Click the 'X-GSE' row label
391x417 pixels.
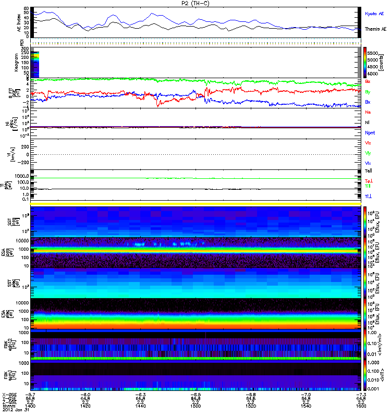[x=9, y=395]
